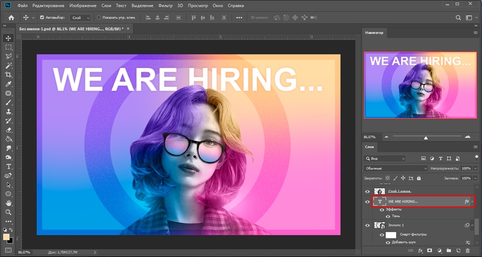482x257 pixels.
Task: Select the Paint Bucket tool
Action: point(8,139)
